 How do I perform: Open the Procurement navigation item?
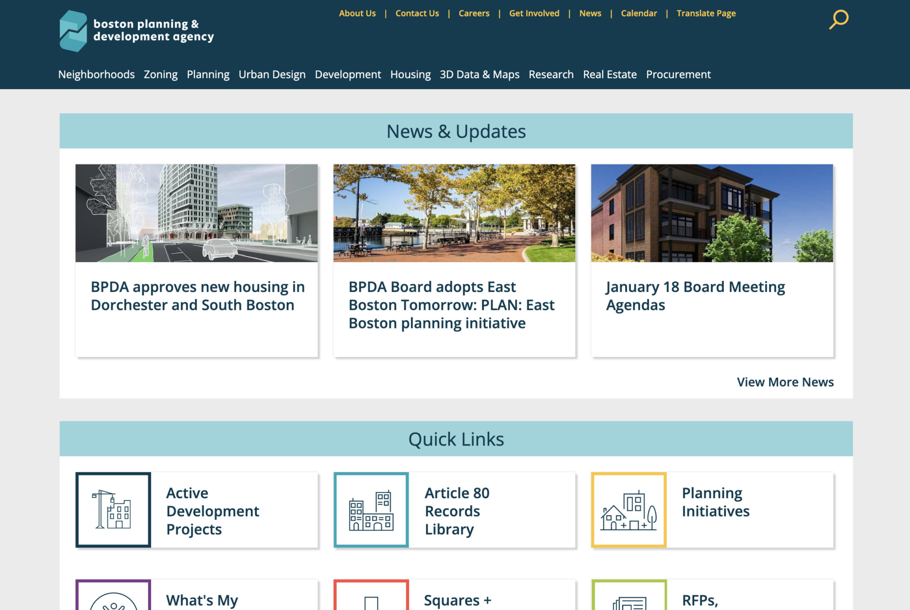pyautogui.click(x=678, y=74)
